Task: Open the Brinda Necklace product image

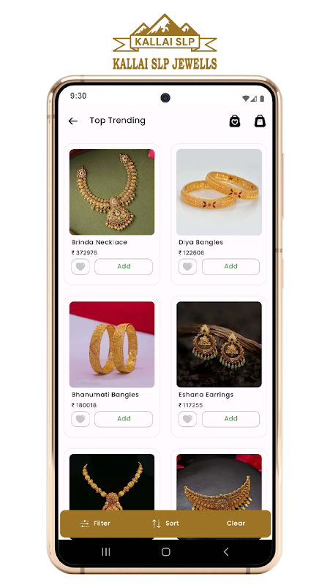Action: [112, 192]
